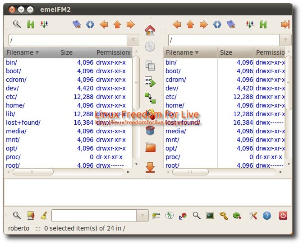Click the copy files icon in the center
This screenshot has height=245, width=303.
tap(150, 65)
